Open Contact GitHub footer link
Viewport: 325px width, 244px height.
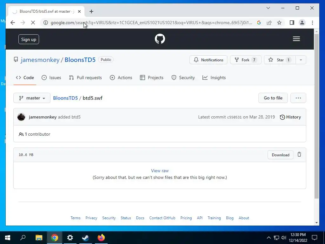[x=162, y=218]
